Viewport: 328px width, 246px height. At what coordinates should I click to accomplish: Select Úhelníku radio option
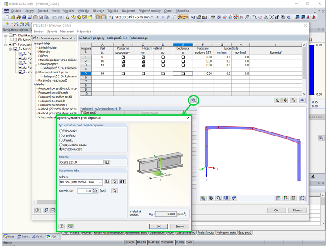tap(61, 140)
